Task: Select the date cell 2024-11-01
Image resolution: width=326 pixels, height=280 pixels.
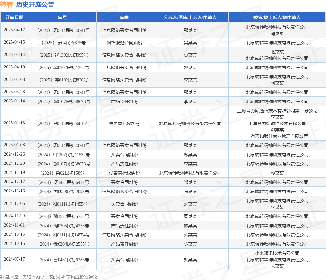Action: click(14, 225)
